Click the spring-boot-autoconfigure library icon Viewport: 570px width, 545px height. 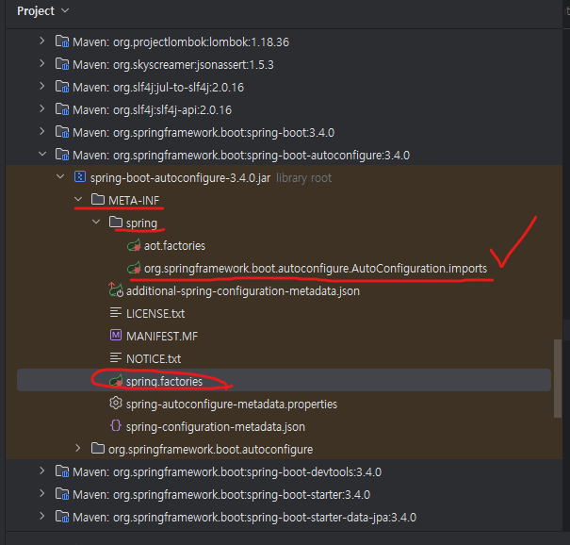pyautogui.click(x=62, y=155)
